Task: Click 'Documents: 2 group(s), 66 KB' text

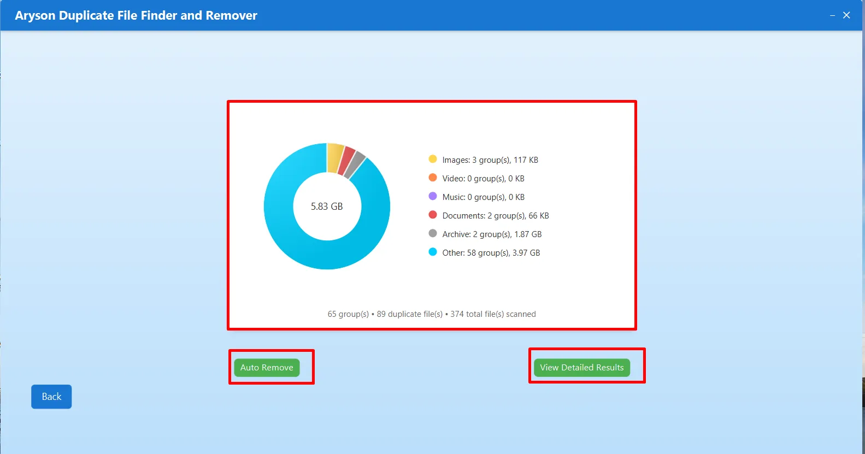Action: click(496, 216)
